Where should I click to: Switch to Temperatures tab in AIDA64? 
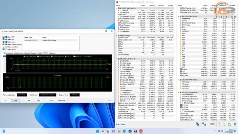click(8, 53)
